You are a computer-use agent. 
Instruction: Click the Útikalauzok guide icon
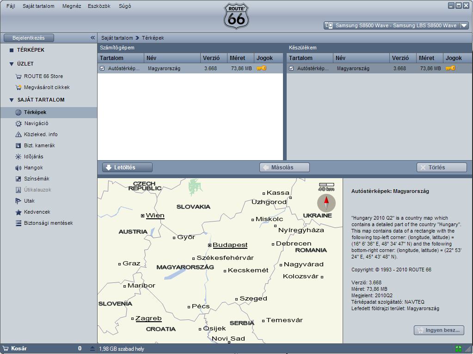click(18, 190)
